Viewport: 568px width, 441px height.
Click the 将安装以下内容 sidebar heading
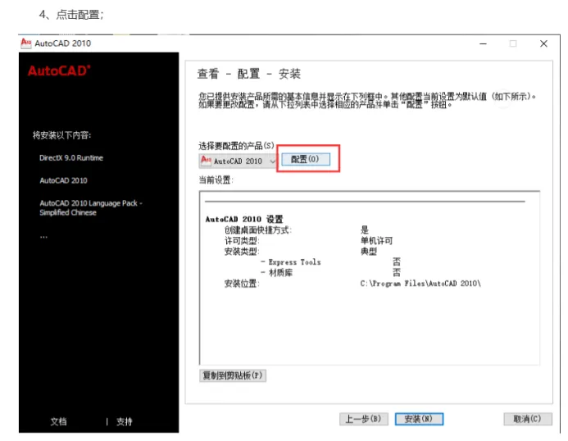coord(62,135)
